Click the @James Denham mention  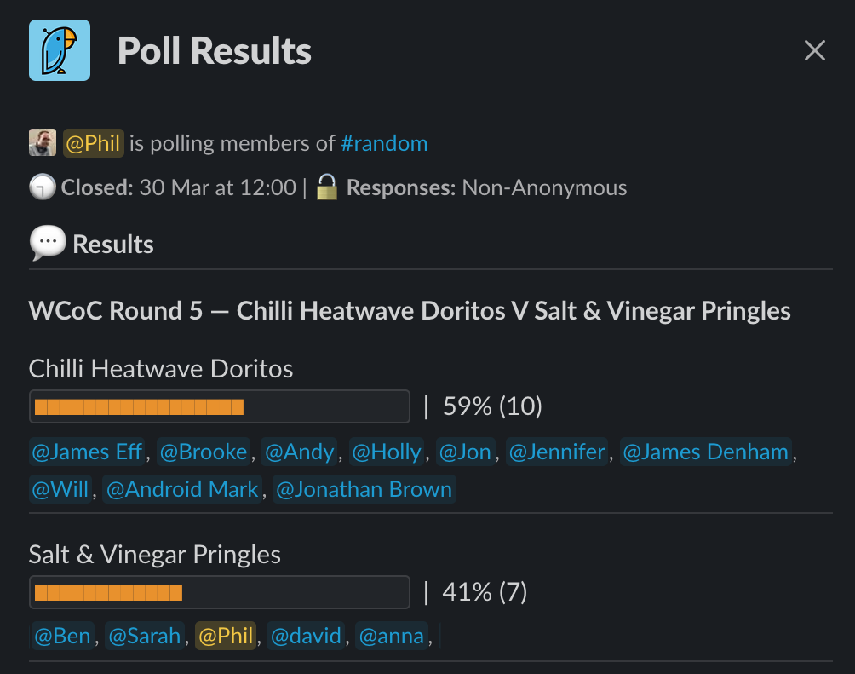tap(704, 452)
